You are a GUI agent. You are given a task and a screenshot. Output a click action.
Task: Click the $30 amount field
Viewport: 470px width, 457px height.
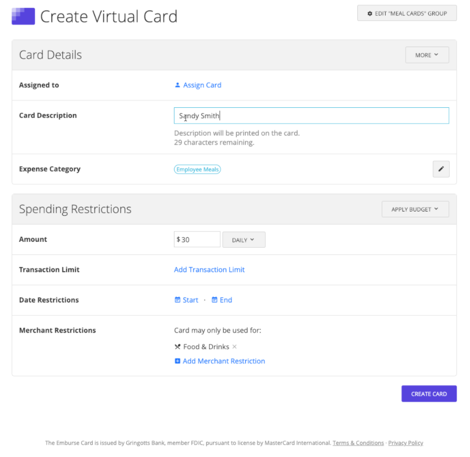coord(196,239)
